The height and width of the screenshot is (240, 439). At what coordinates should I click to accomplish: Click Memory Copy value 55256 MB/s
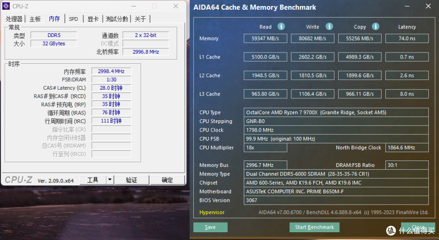click(x=360, y=38)
